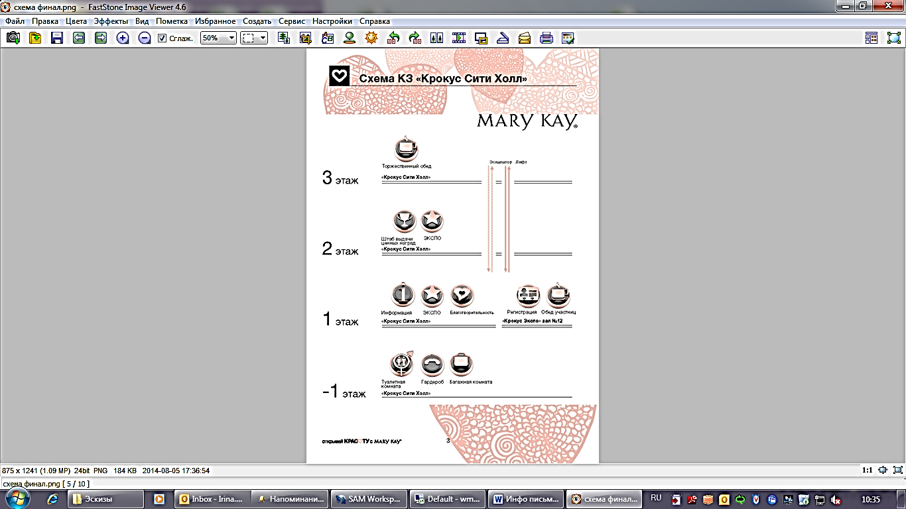Open the Цвета menu
The width and height of the screenshot is (906, 509).
click(x=76, y=21)
